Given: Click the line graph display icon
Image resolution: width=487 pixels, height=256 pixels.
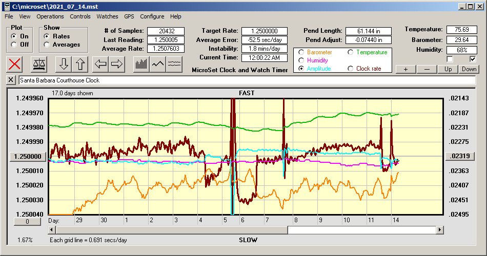Looking at the screenshot, I should 158,64.
